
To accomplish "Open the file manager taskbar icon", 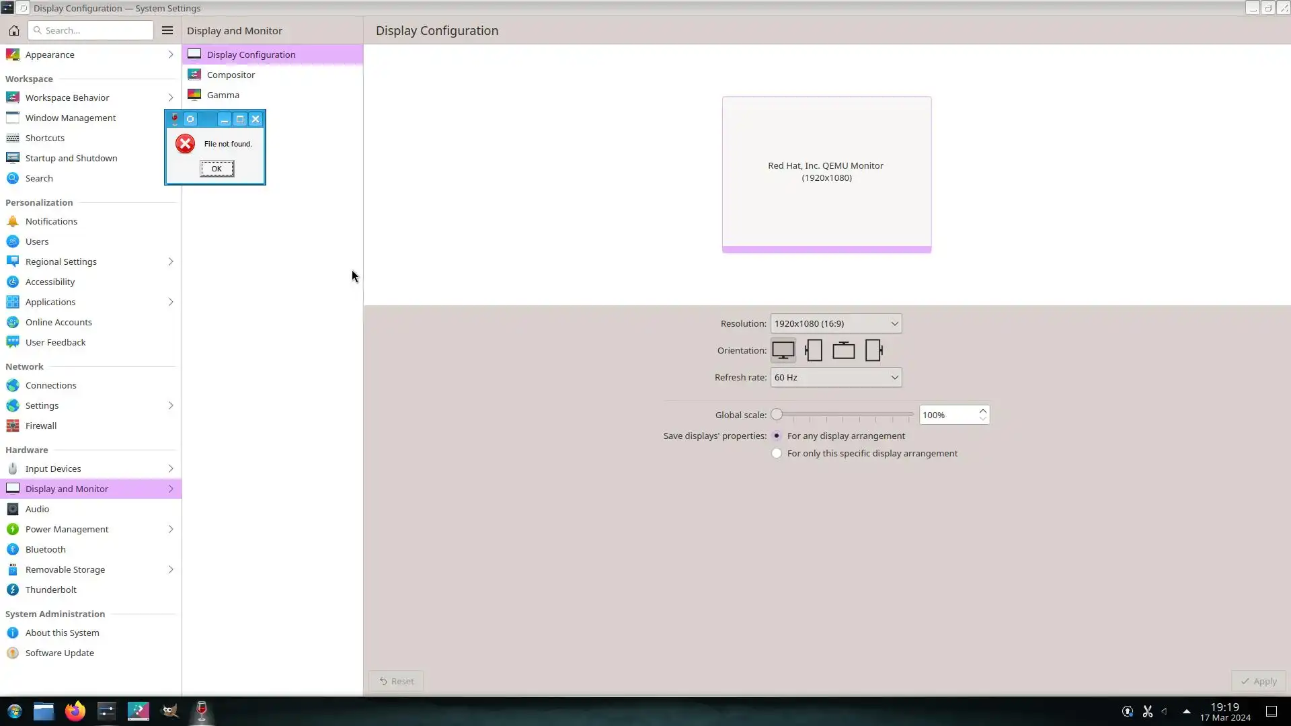I will pyautogui.click(x=44, y=711).
